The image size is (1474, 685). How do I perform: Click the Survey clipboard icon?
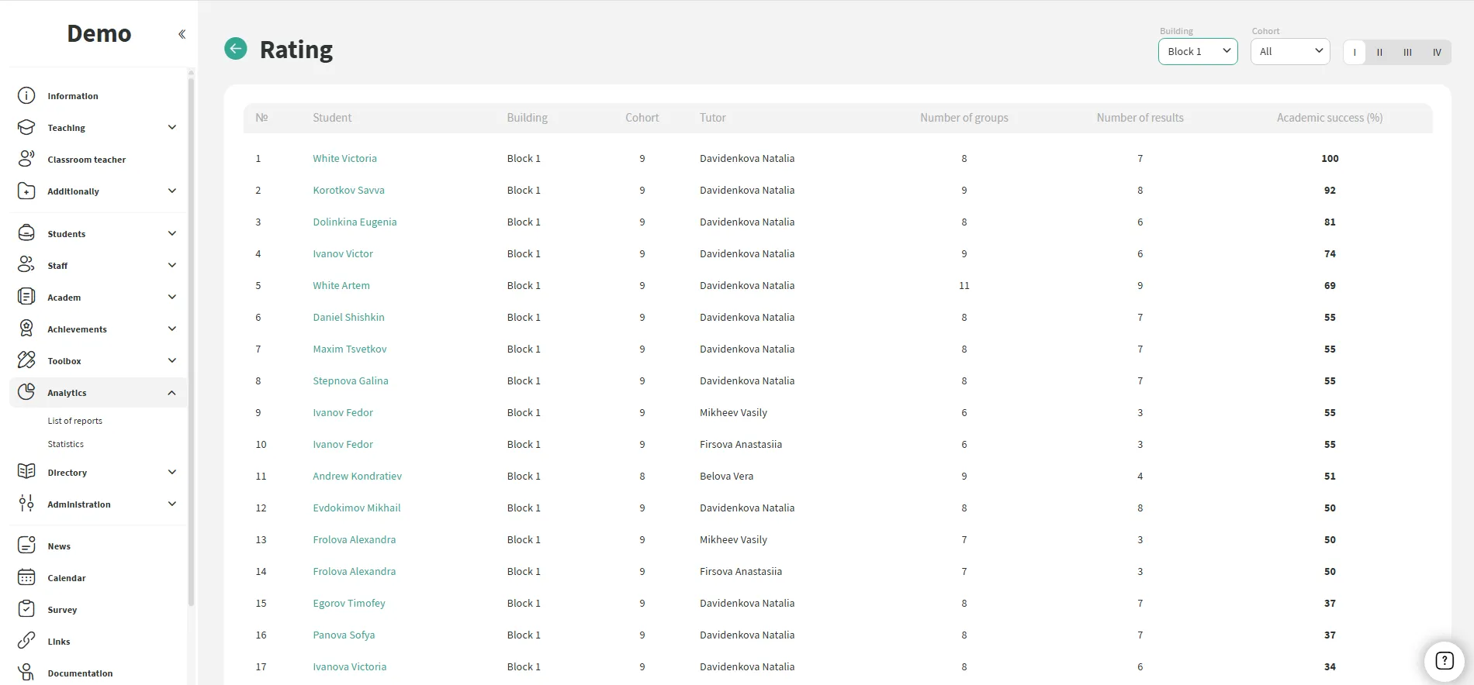[26, 609]
